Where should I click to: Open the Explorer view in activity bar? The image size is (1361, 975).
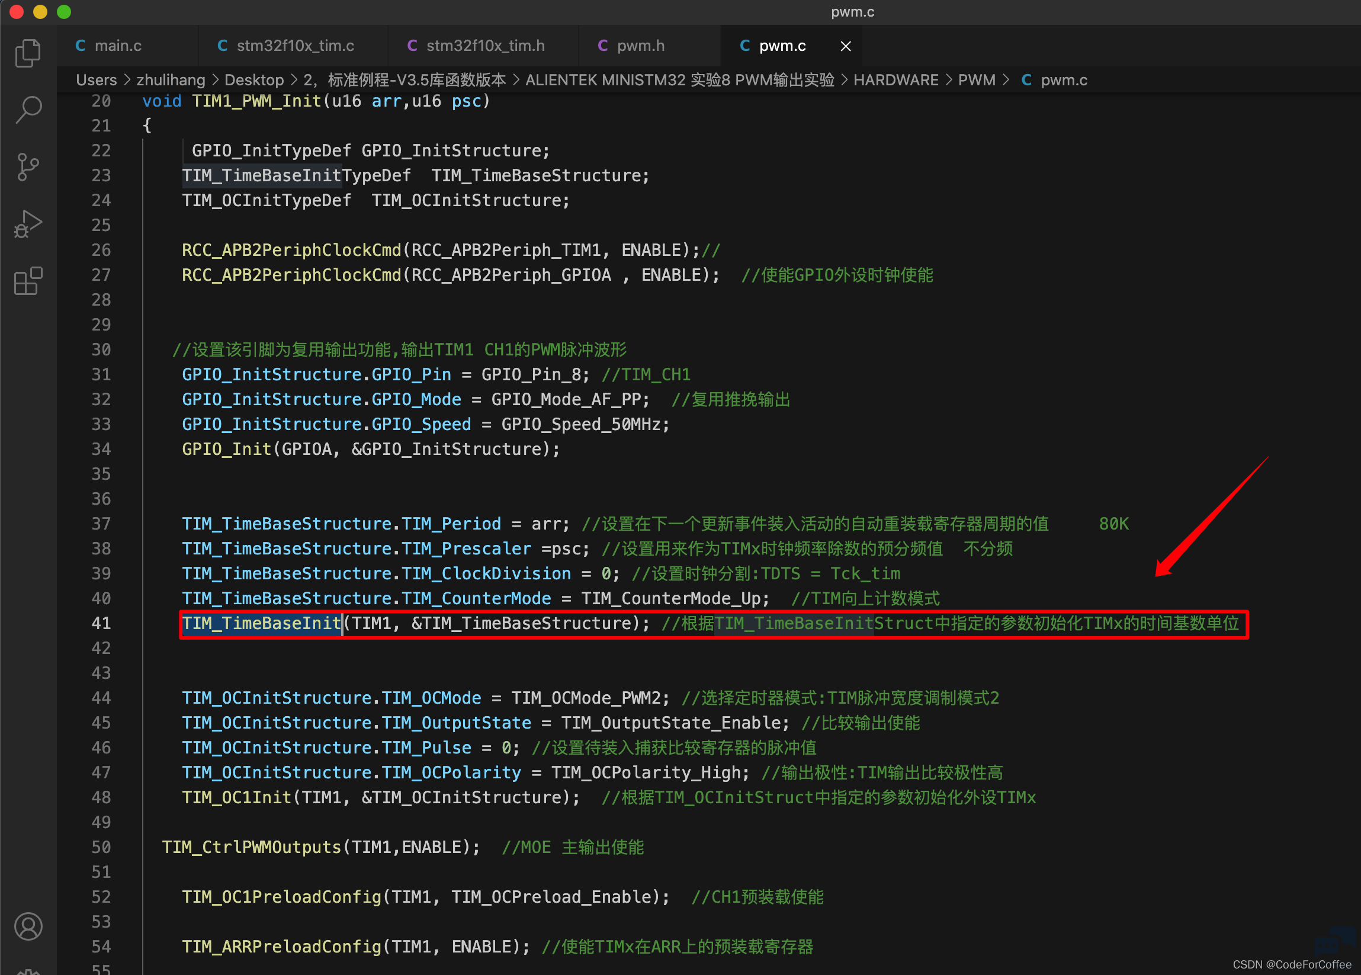pos(28,53)
